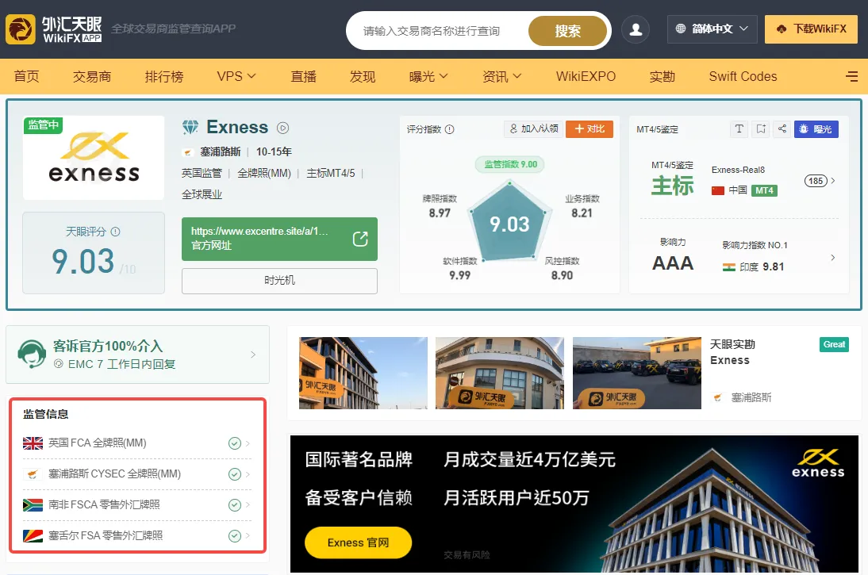Click the 加入/认领 button

tap(534, 129)
